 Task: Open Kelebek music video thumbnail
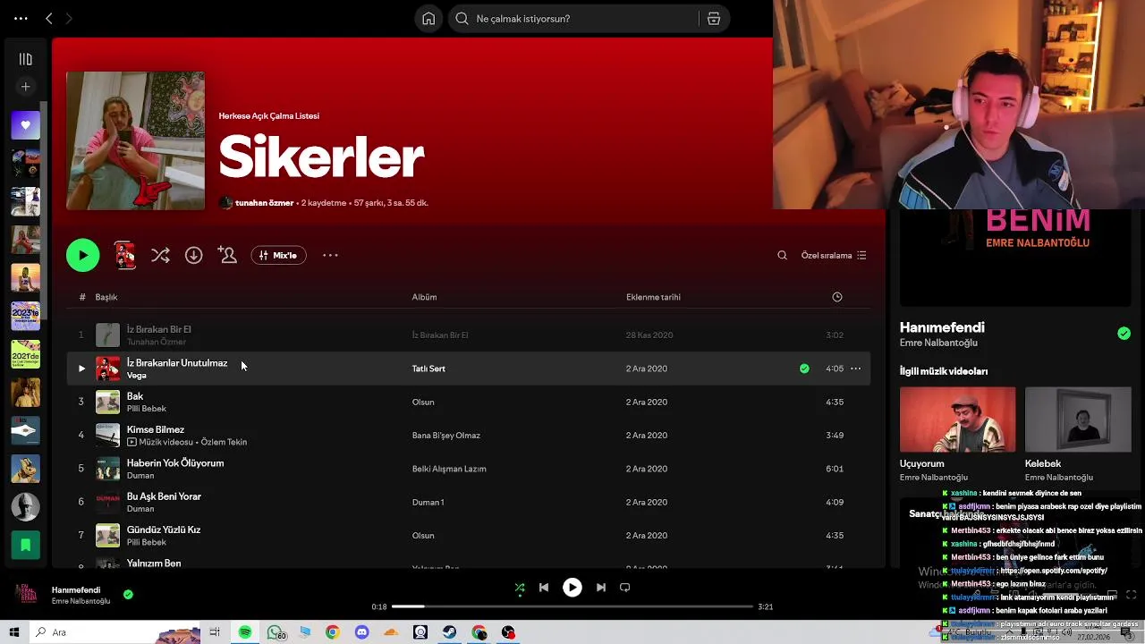tap(1078, 419)
